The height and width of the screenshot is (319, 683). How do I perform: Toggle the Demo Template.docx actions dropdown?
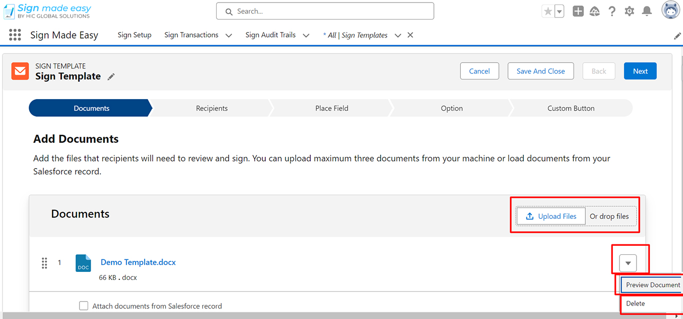coord(628,263)
